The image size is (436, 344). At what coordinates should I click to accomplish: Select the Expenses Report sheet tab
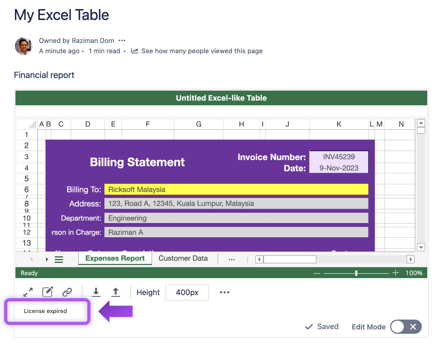115,258
